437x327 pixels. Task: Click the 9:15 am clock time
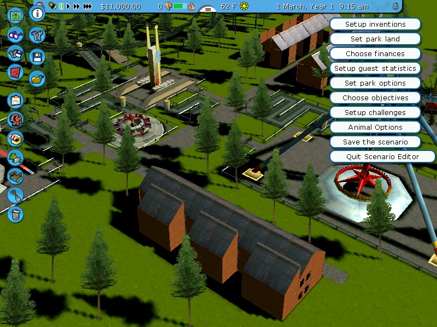coord(353,7)
